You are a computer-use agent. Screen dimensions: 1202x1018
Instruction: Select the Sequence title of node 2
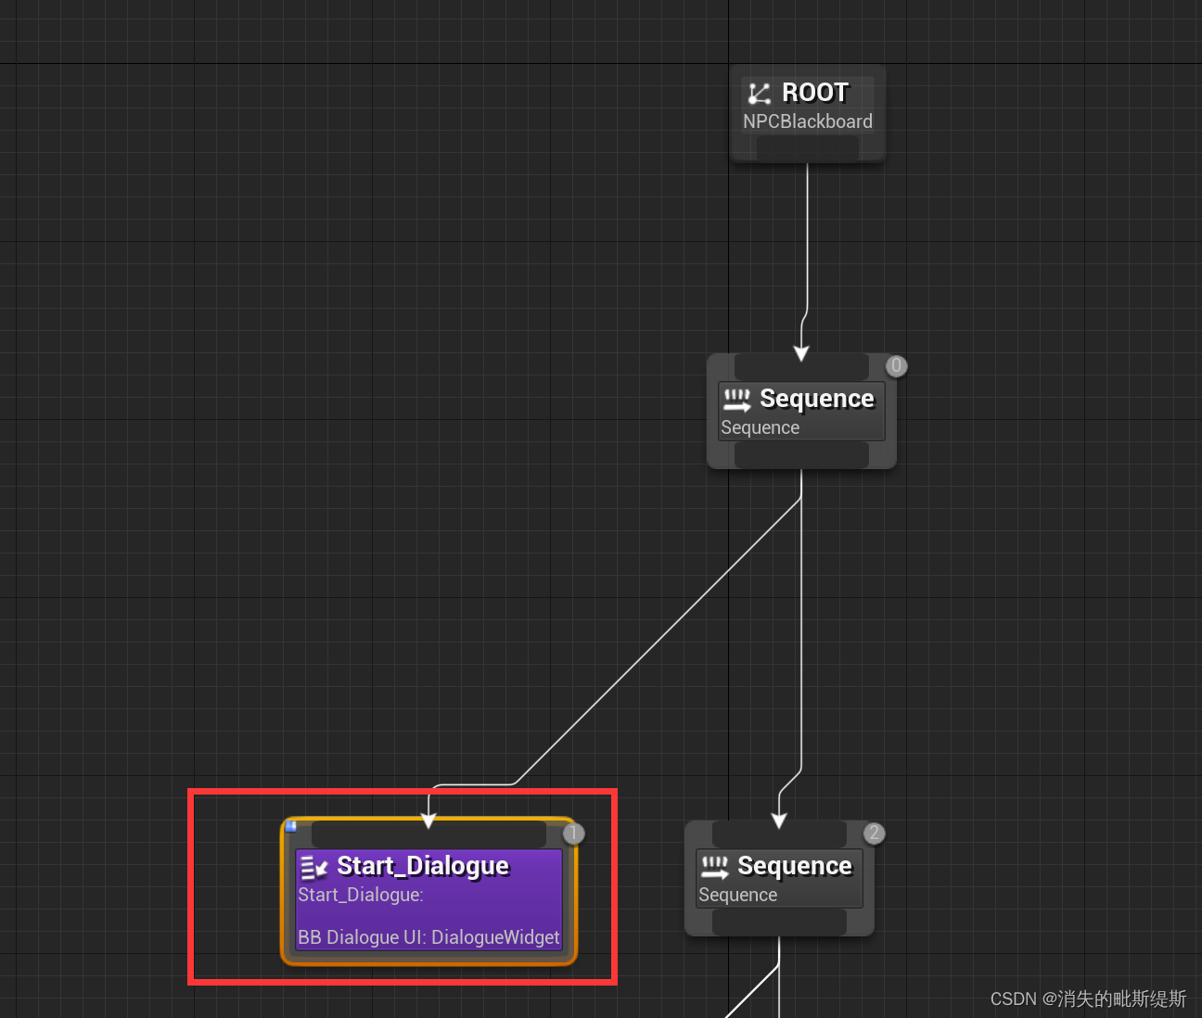click(795, 866)
